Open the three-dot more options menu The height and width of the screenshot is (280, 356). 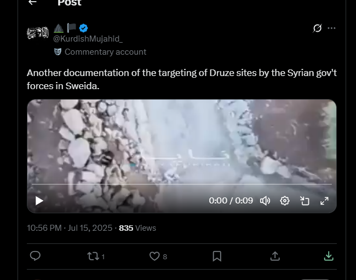tap(331, 28)
